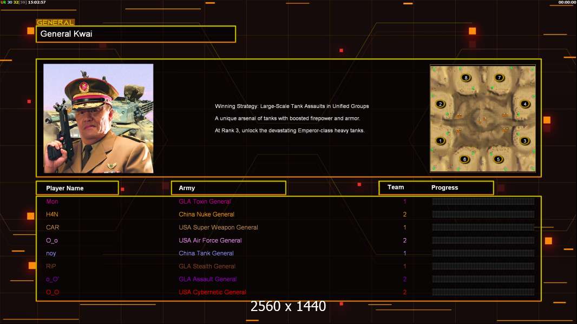Select player O_O with Cybernetic General

point(53,292)
